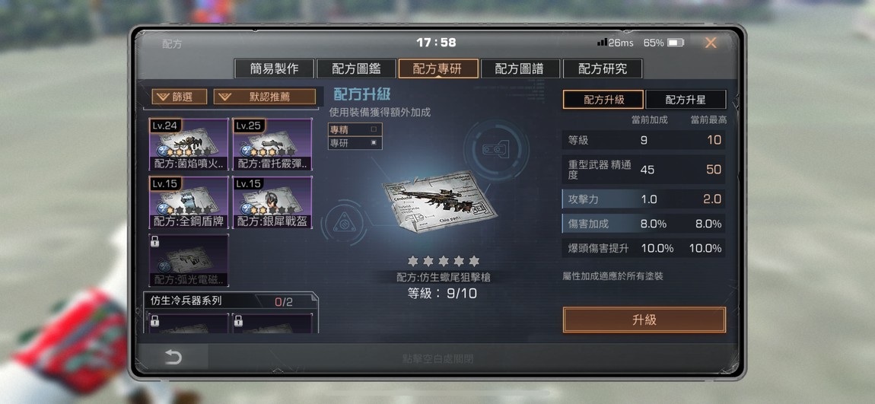The width and height of the screenshot is (875, 404).
Task: Tick the 專精 checkbox
Action: [374, 129]
